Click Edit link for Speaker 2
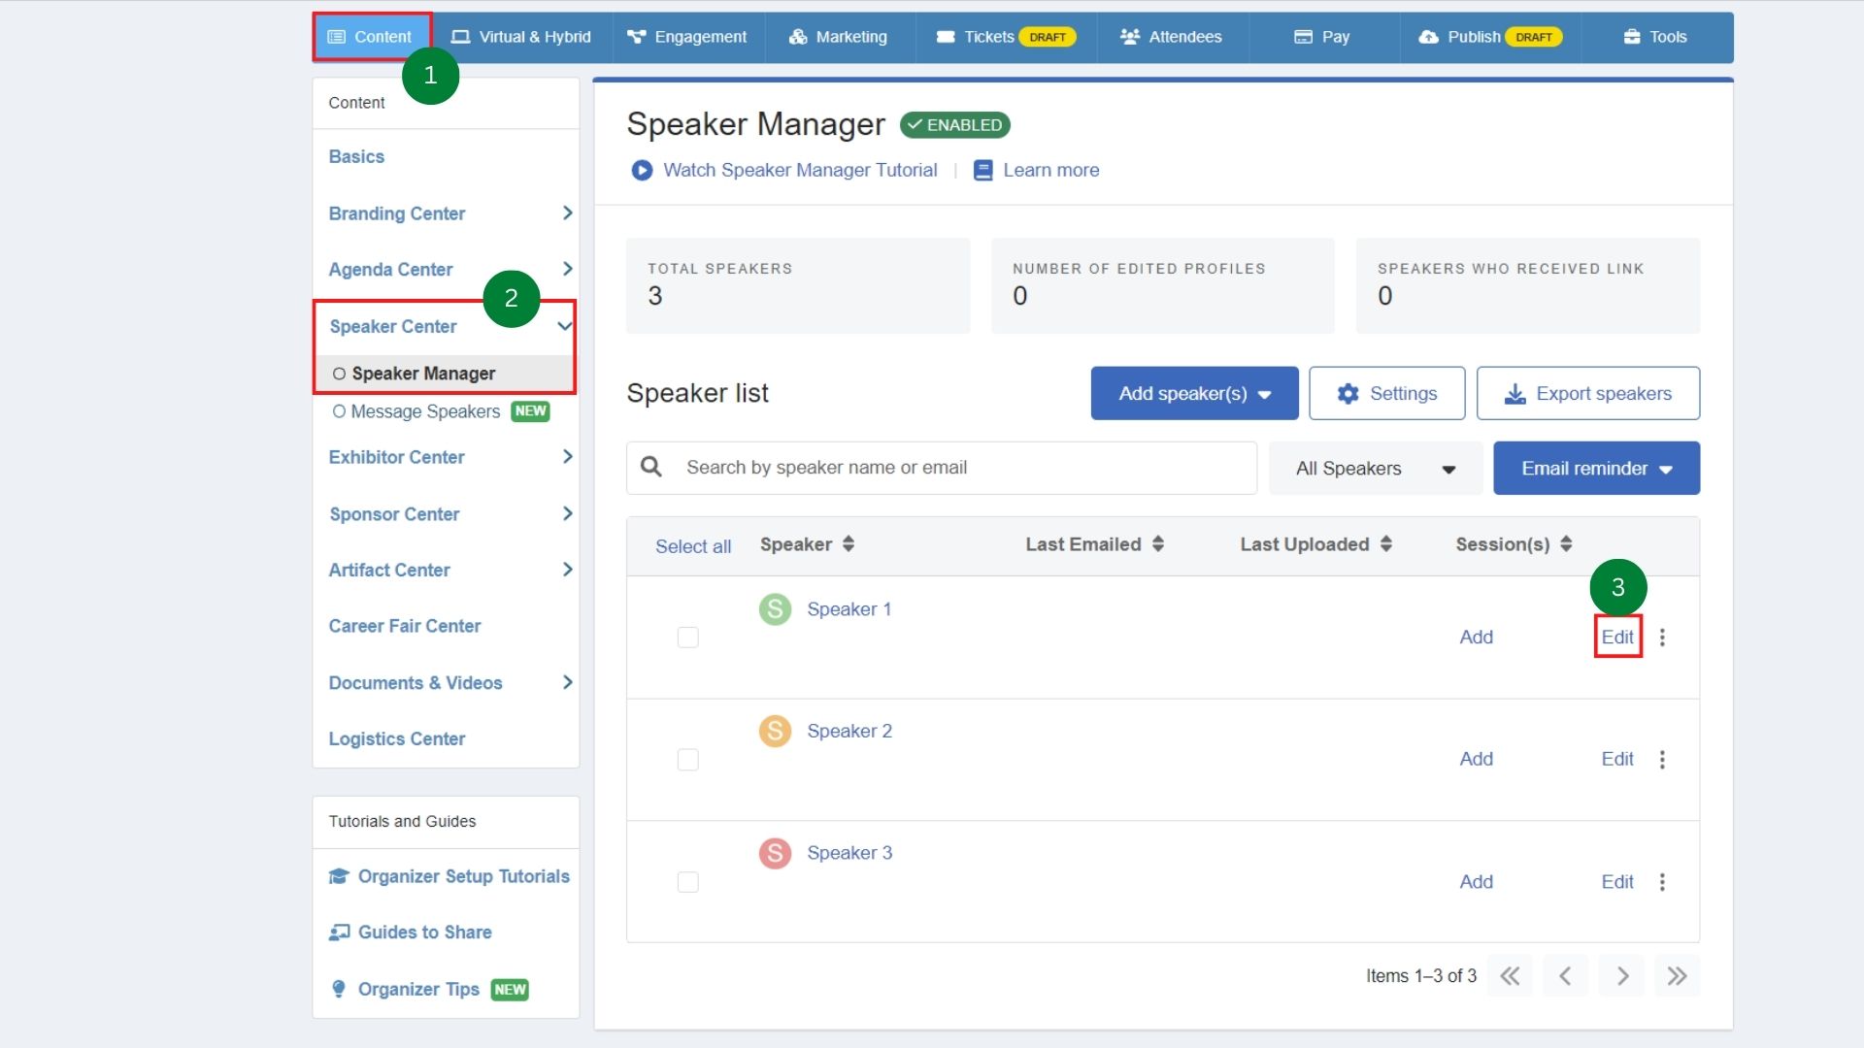Image resolution: width=1864 pixels, height=1048 pixels. (x=1616, y=759)
